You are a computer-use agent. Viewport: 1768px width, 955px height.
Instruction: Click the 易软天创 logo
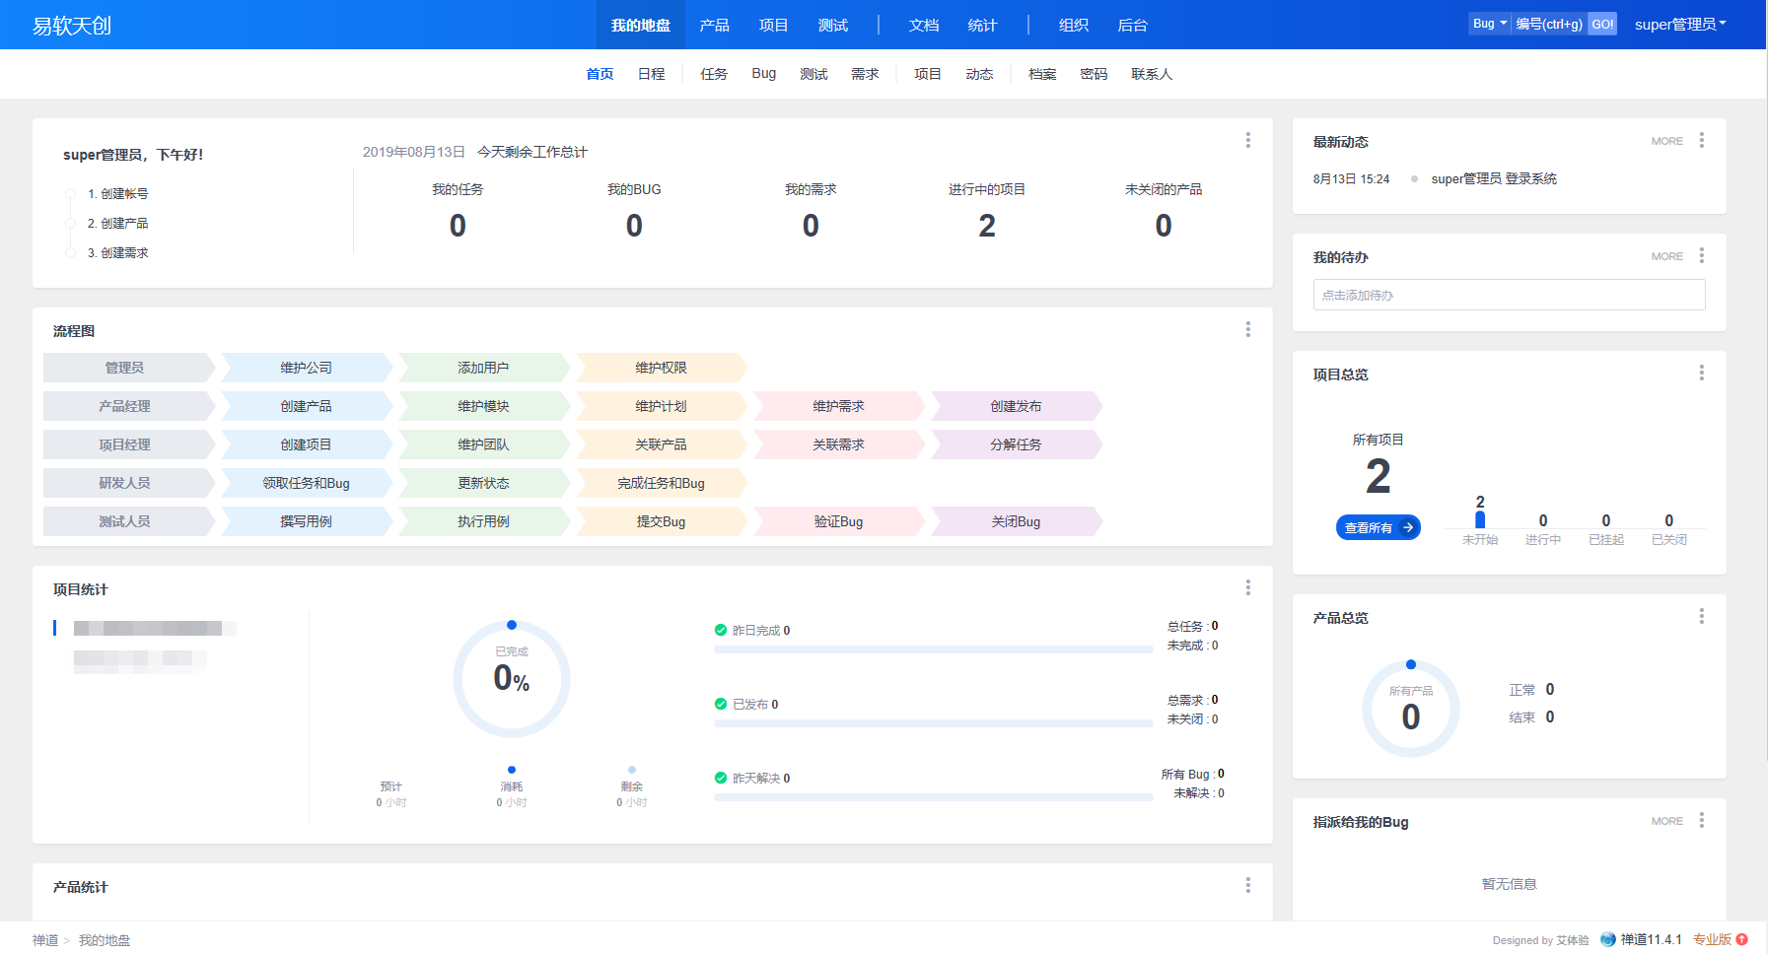(x=72, y=26)
